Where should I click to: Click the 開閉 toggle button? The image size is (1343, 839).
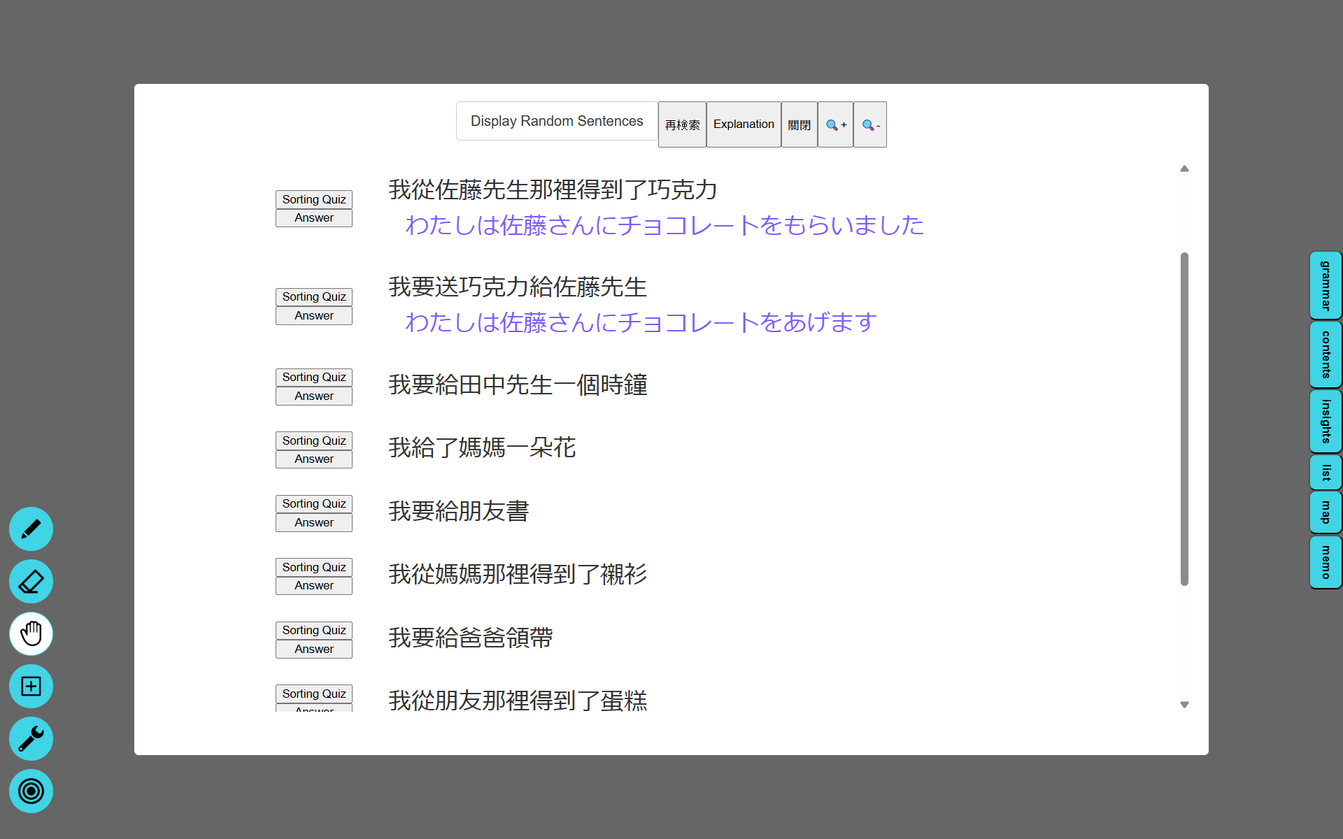(799, 124)
